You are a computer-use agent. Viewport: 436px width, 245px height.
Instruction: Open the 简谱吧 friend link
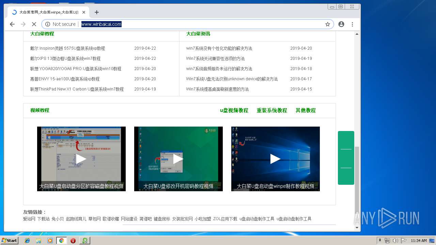pyautogui.click(x=145, y=219)
